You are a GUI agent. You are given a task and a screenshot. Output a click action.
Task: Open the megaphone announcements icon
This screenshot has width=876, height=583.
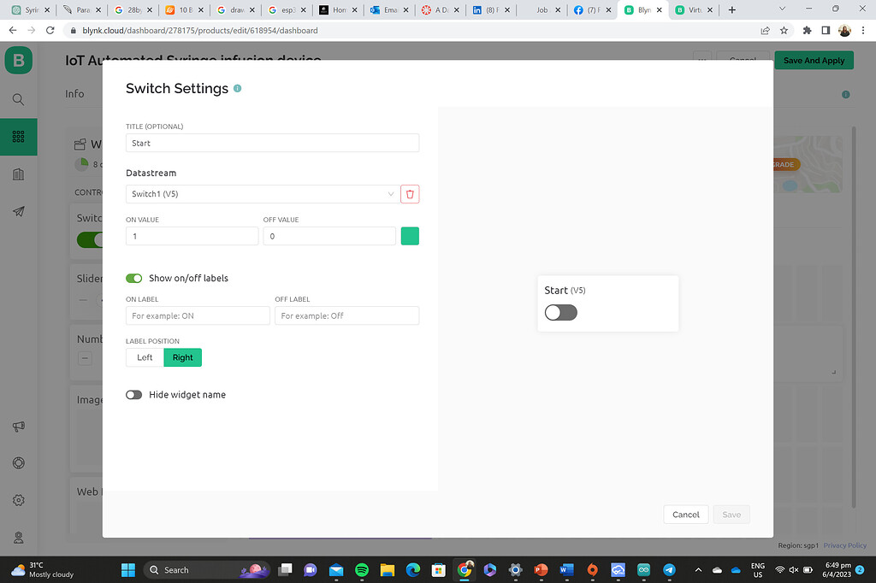pyautogui.click(x=19, y=427)
